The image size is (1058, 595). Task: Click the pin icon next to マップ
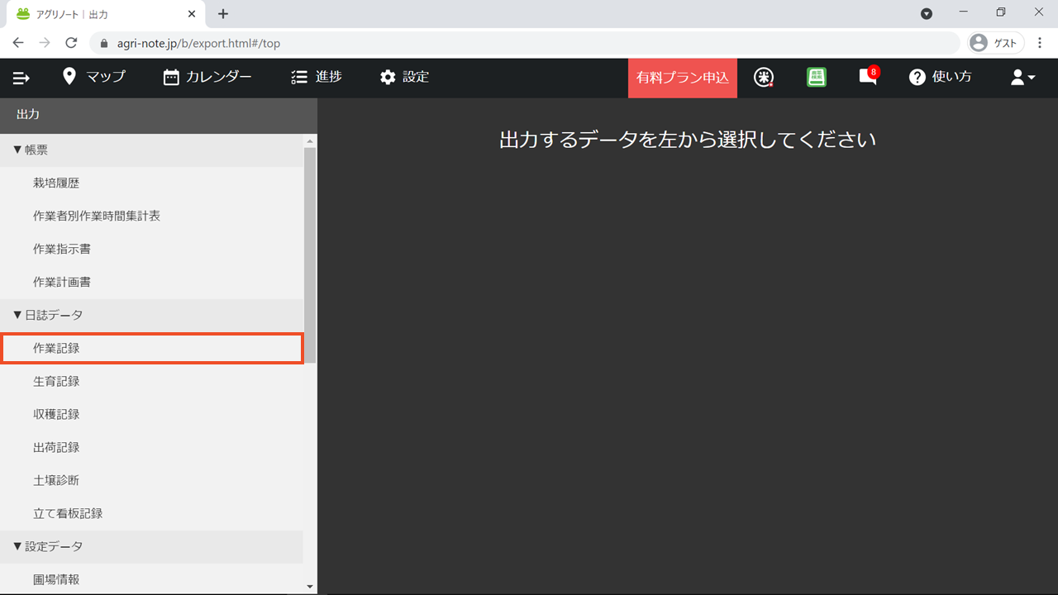[x=69, y=77]
